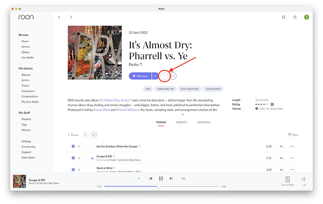Open Home in the sidebar

pyautogui.click(x=25, y=41)
